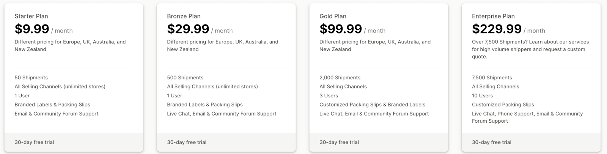
Task: Open the Gold Plan card title
Action: pyautogui.click(x=333, y=16)
